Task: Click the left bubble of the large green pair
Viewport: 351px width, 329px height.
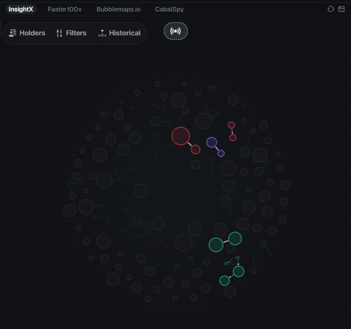Action: (216, 245)
